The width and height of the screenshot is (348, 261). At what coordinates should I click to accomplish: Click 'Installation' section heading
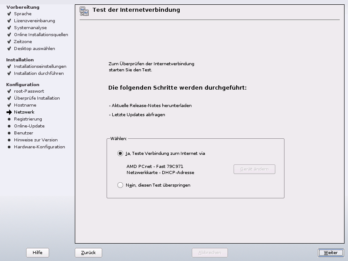coord(20,60)
